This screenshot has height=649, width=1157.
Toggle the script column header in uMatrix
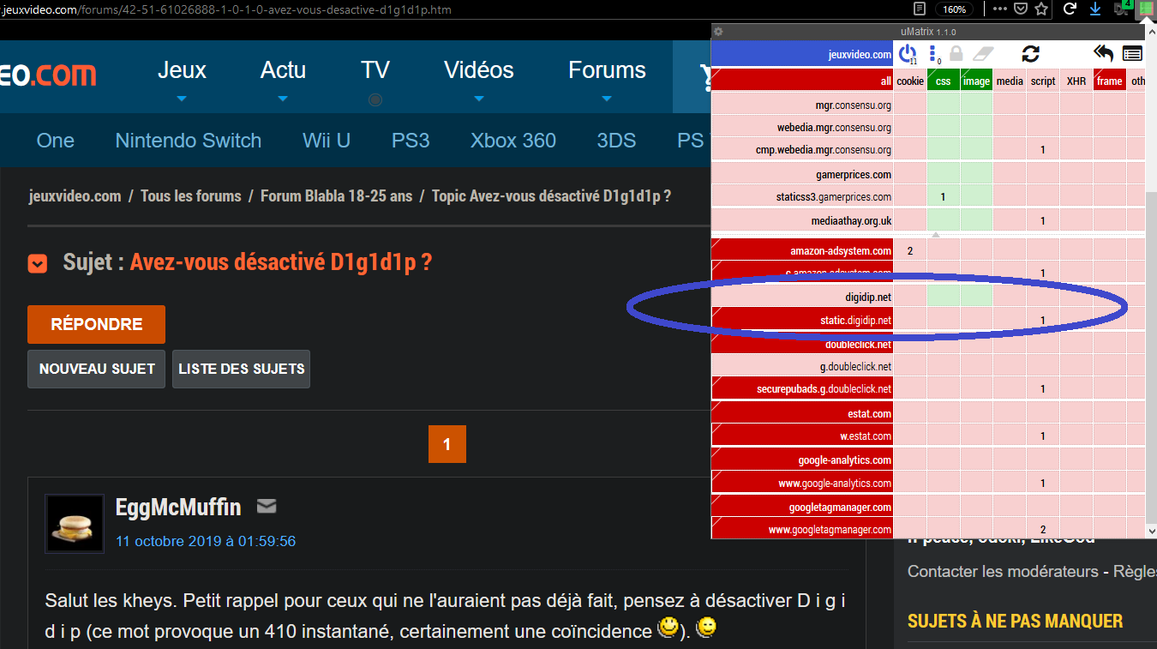1043,81
